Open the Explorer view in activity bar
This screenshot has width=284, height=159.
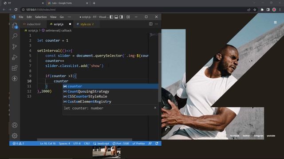click(x=15, y=26)
